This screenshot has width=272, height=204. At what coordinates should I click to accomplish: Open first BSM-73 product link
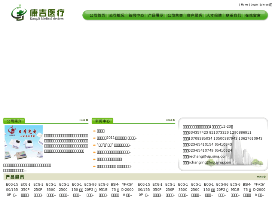(x=115, y=190)
